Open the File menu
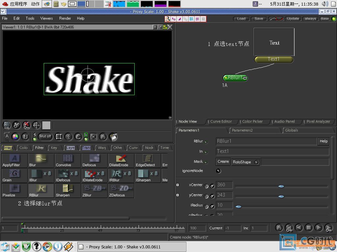 coord(5,18)
